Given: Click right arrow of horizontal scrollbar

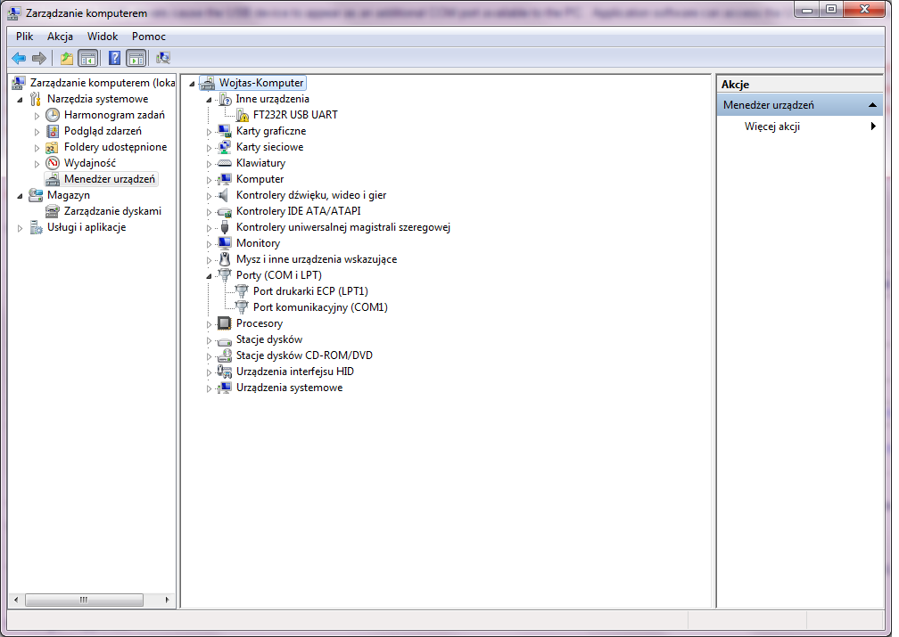Looking at the screenshot, I should point(167,600).
